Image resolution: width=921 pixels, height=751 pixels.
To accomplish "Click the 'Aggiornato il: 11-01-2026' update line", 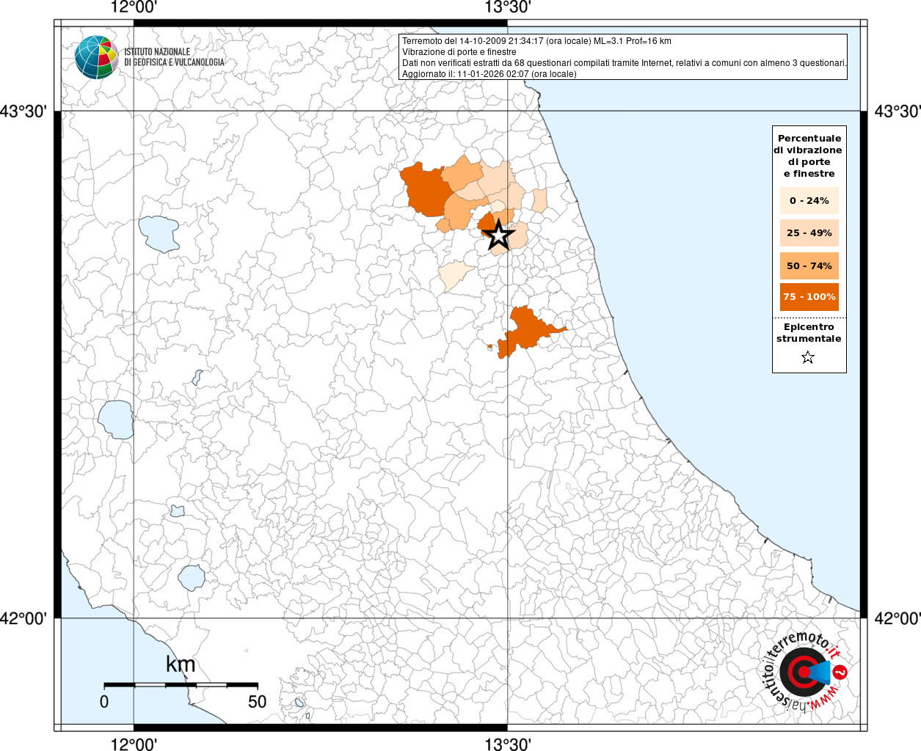I will click(489, 73).
